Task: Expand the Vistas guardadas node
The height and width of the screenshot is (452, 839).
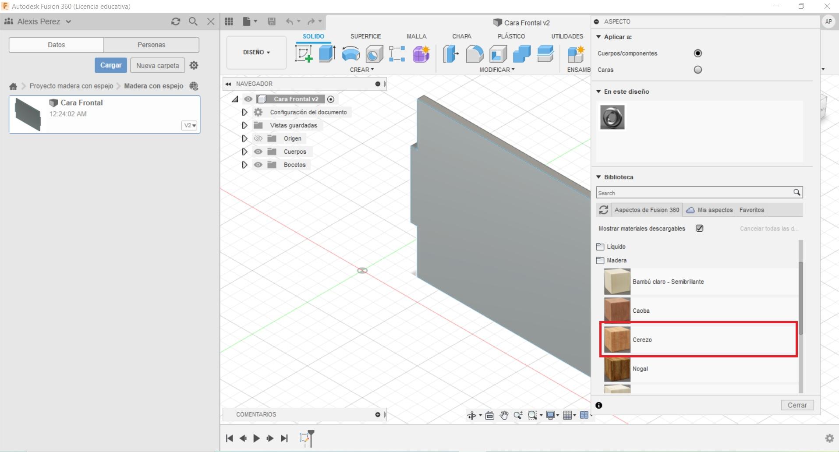Action: [x=244, y=126]
